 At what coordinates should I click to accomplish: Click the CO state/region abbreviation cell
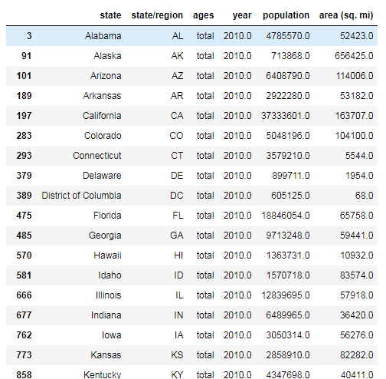pyautogui.click(x=176, y=136)
